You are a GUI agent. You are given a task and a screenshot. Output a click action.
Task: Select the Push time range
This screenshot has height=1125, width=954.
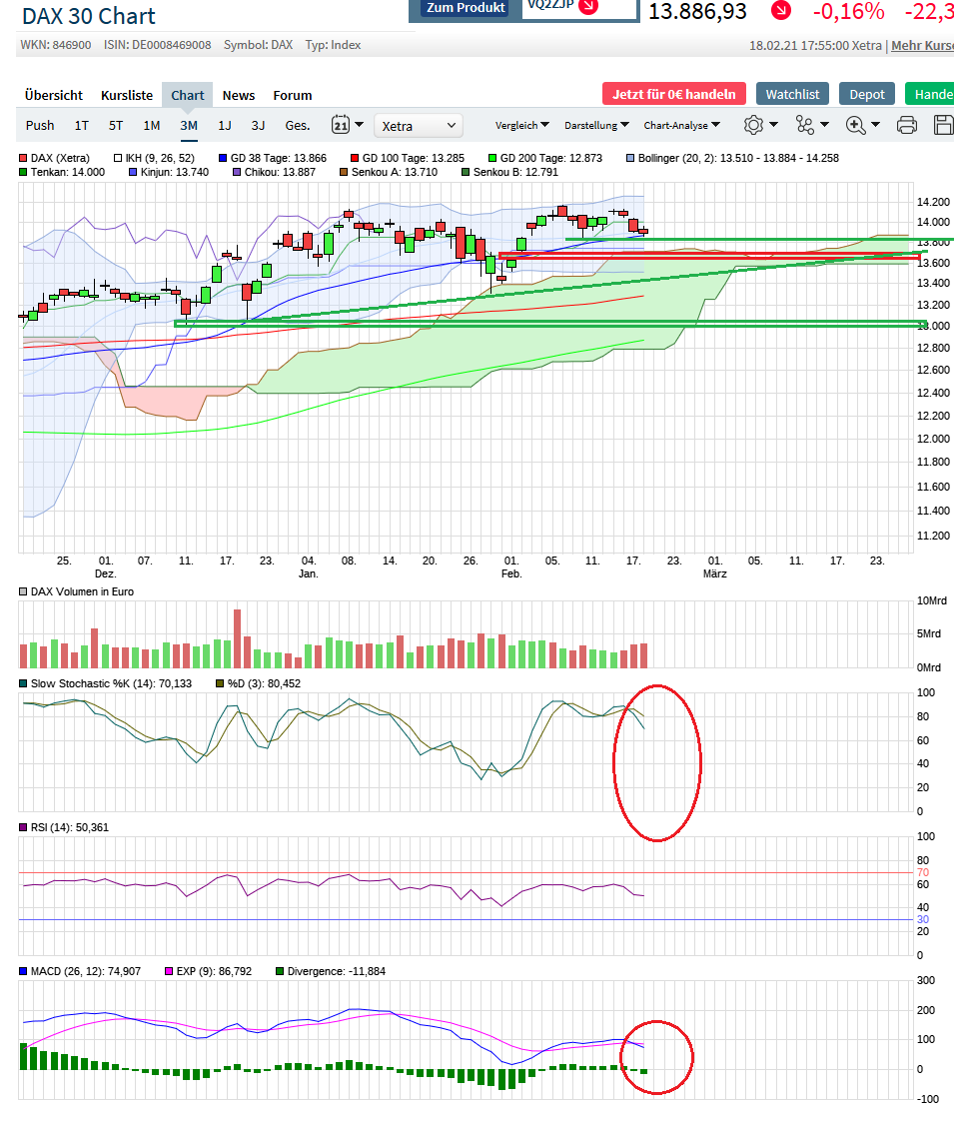[40, 126]
